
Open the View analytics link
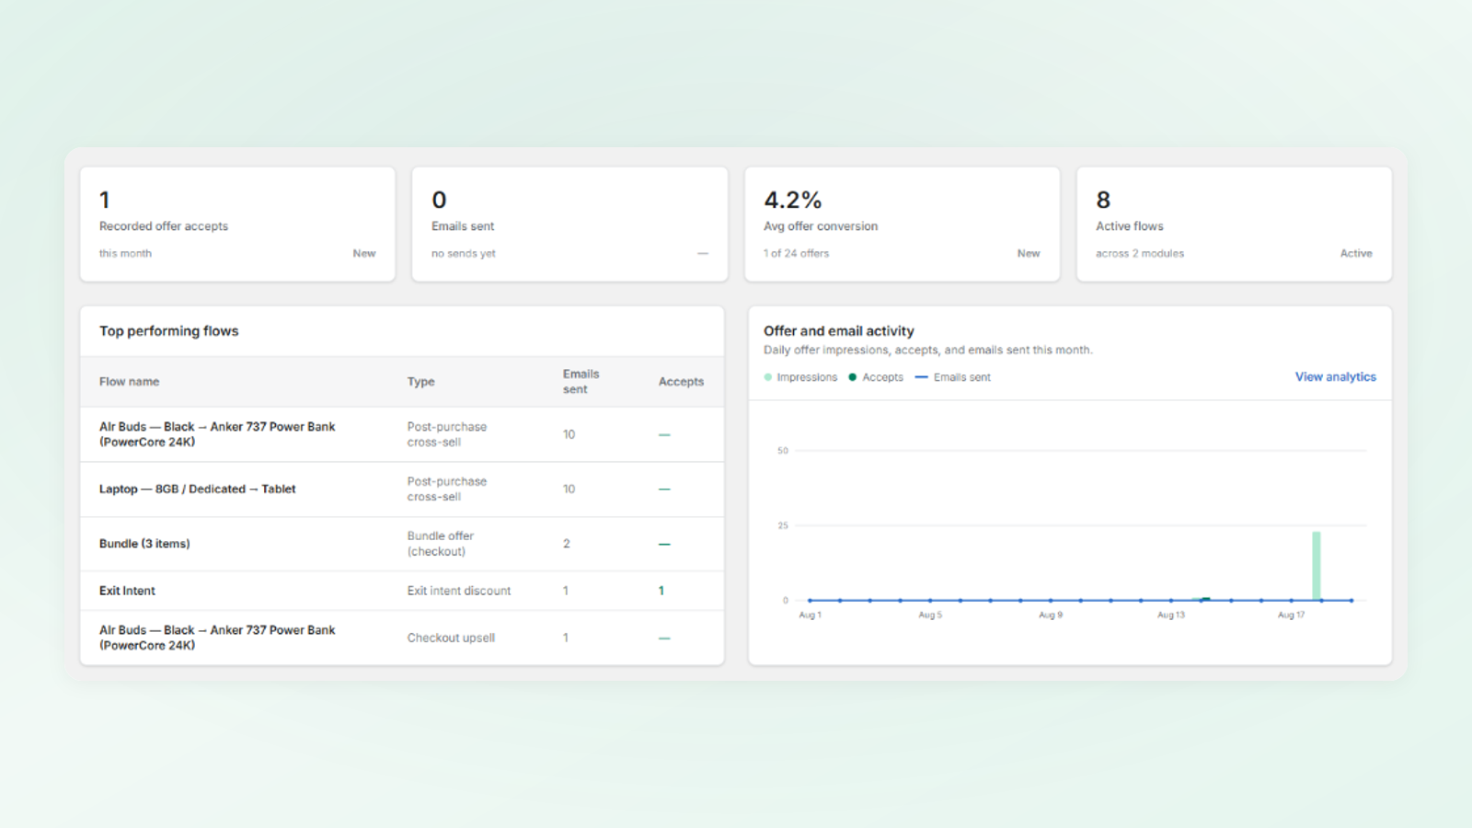tap(1335, 377)
